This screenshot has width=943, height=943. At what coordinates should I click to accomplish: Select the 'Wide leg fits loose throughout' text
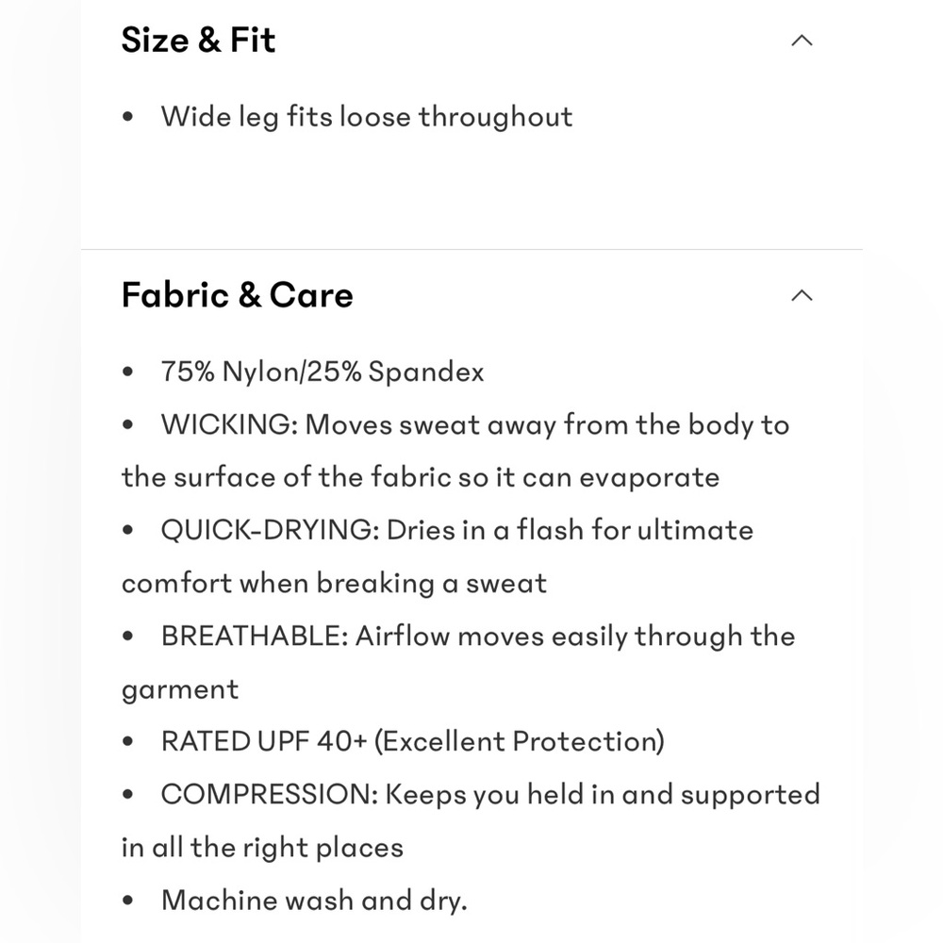click(367, 117)
